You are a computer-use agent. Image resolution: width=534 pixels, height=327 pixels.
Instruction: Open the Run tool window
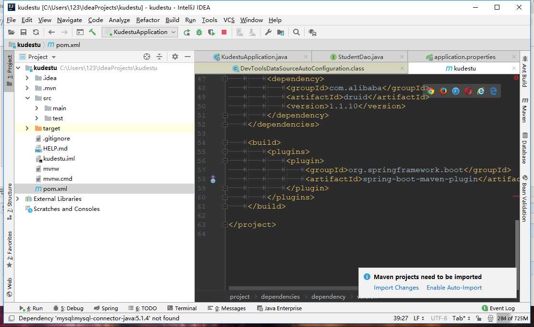point(31,308)
